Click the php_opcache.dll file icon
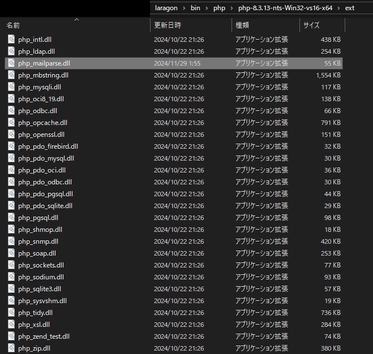Viewport: 373px width, 354px height. (12, 123)
